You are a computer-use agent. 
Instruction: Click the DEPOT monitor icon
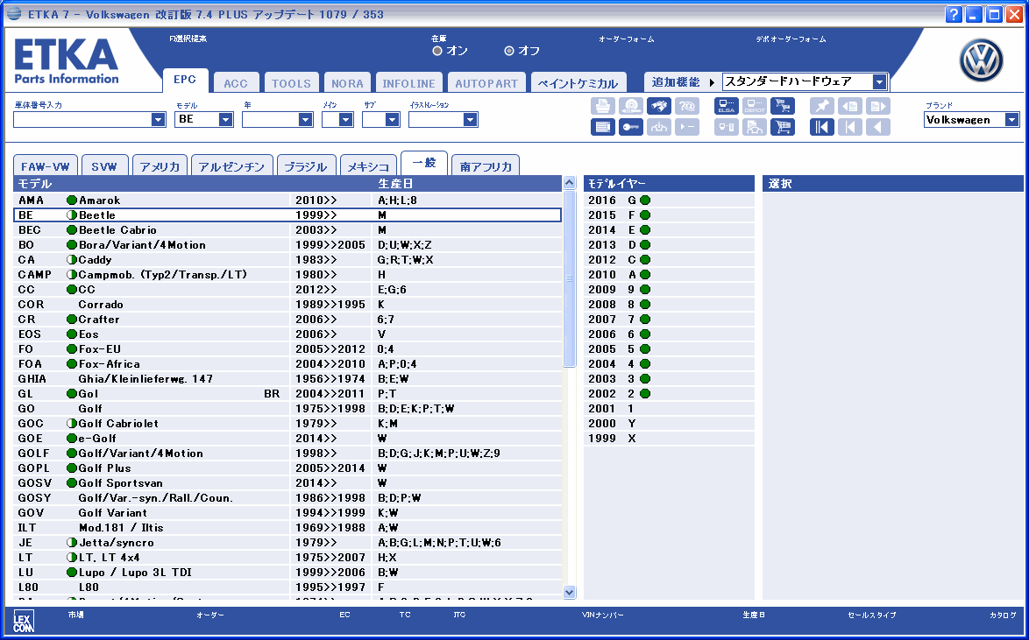click(755, 106)
